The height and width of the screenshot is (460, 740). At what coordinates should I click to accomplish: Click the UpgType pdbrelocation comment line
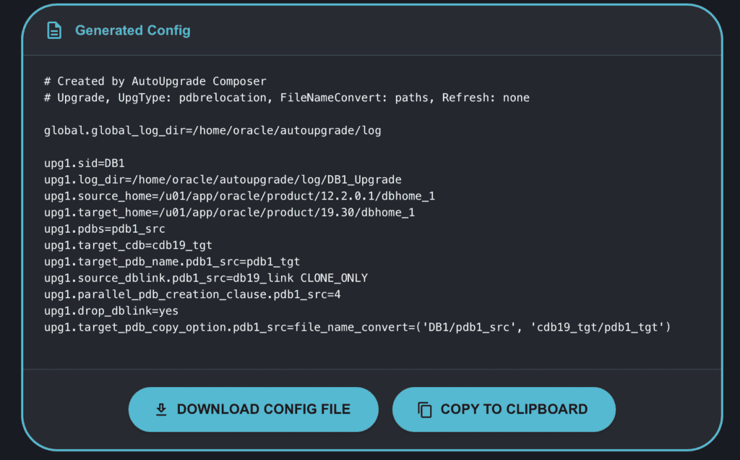click(286, 98)
